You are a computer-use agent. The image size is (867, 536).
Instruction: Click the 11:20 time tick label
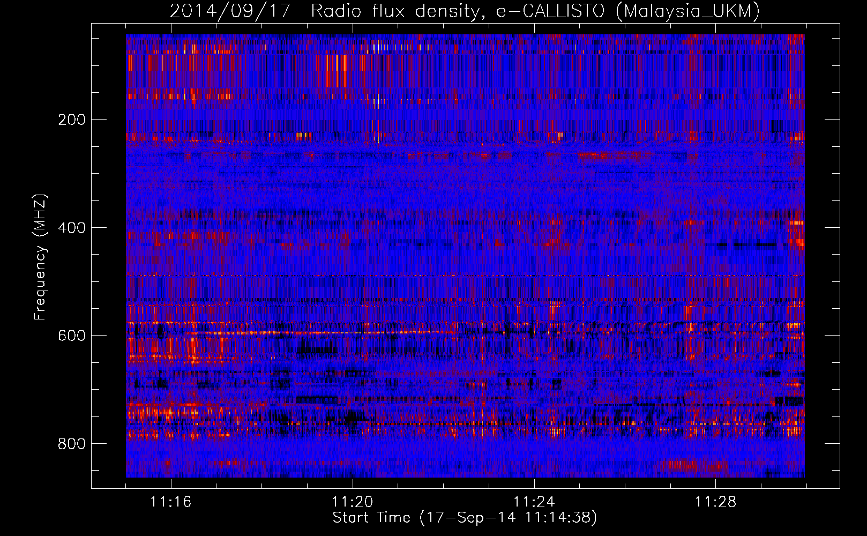point(353,502)
